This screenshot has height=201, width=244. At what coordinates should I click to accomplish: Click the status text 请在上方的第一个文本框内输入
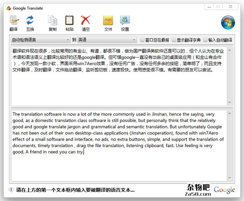[x=75, y=190]
